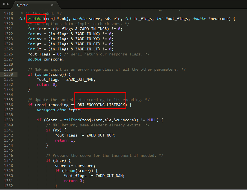Image resolution: width=247 pixels, height=190 pixels.
Task: Click comment 'NX? Return, same element already exists'
Action: click(98, 125)
